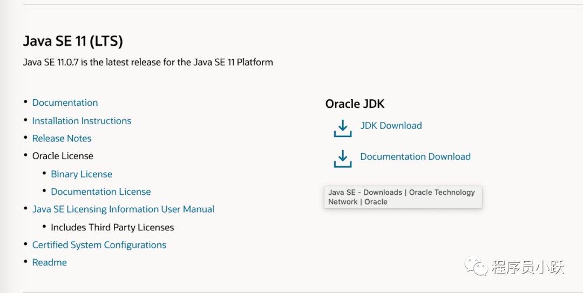
Task: Open the Binary License link
Action: pos(82,174)
